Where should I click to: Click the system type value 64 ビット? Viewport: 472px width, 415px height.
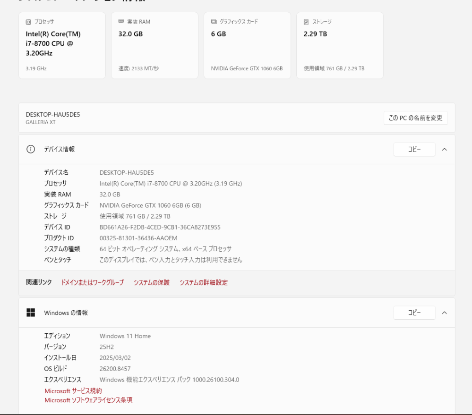click(x=165, y=249)
